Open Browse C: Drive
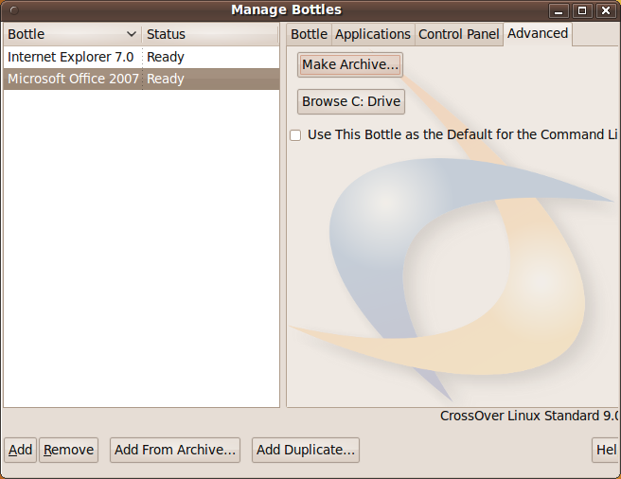The height and width of the screenshot is (479, 621). 351,101
